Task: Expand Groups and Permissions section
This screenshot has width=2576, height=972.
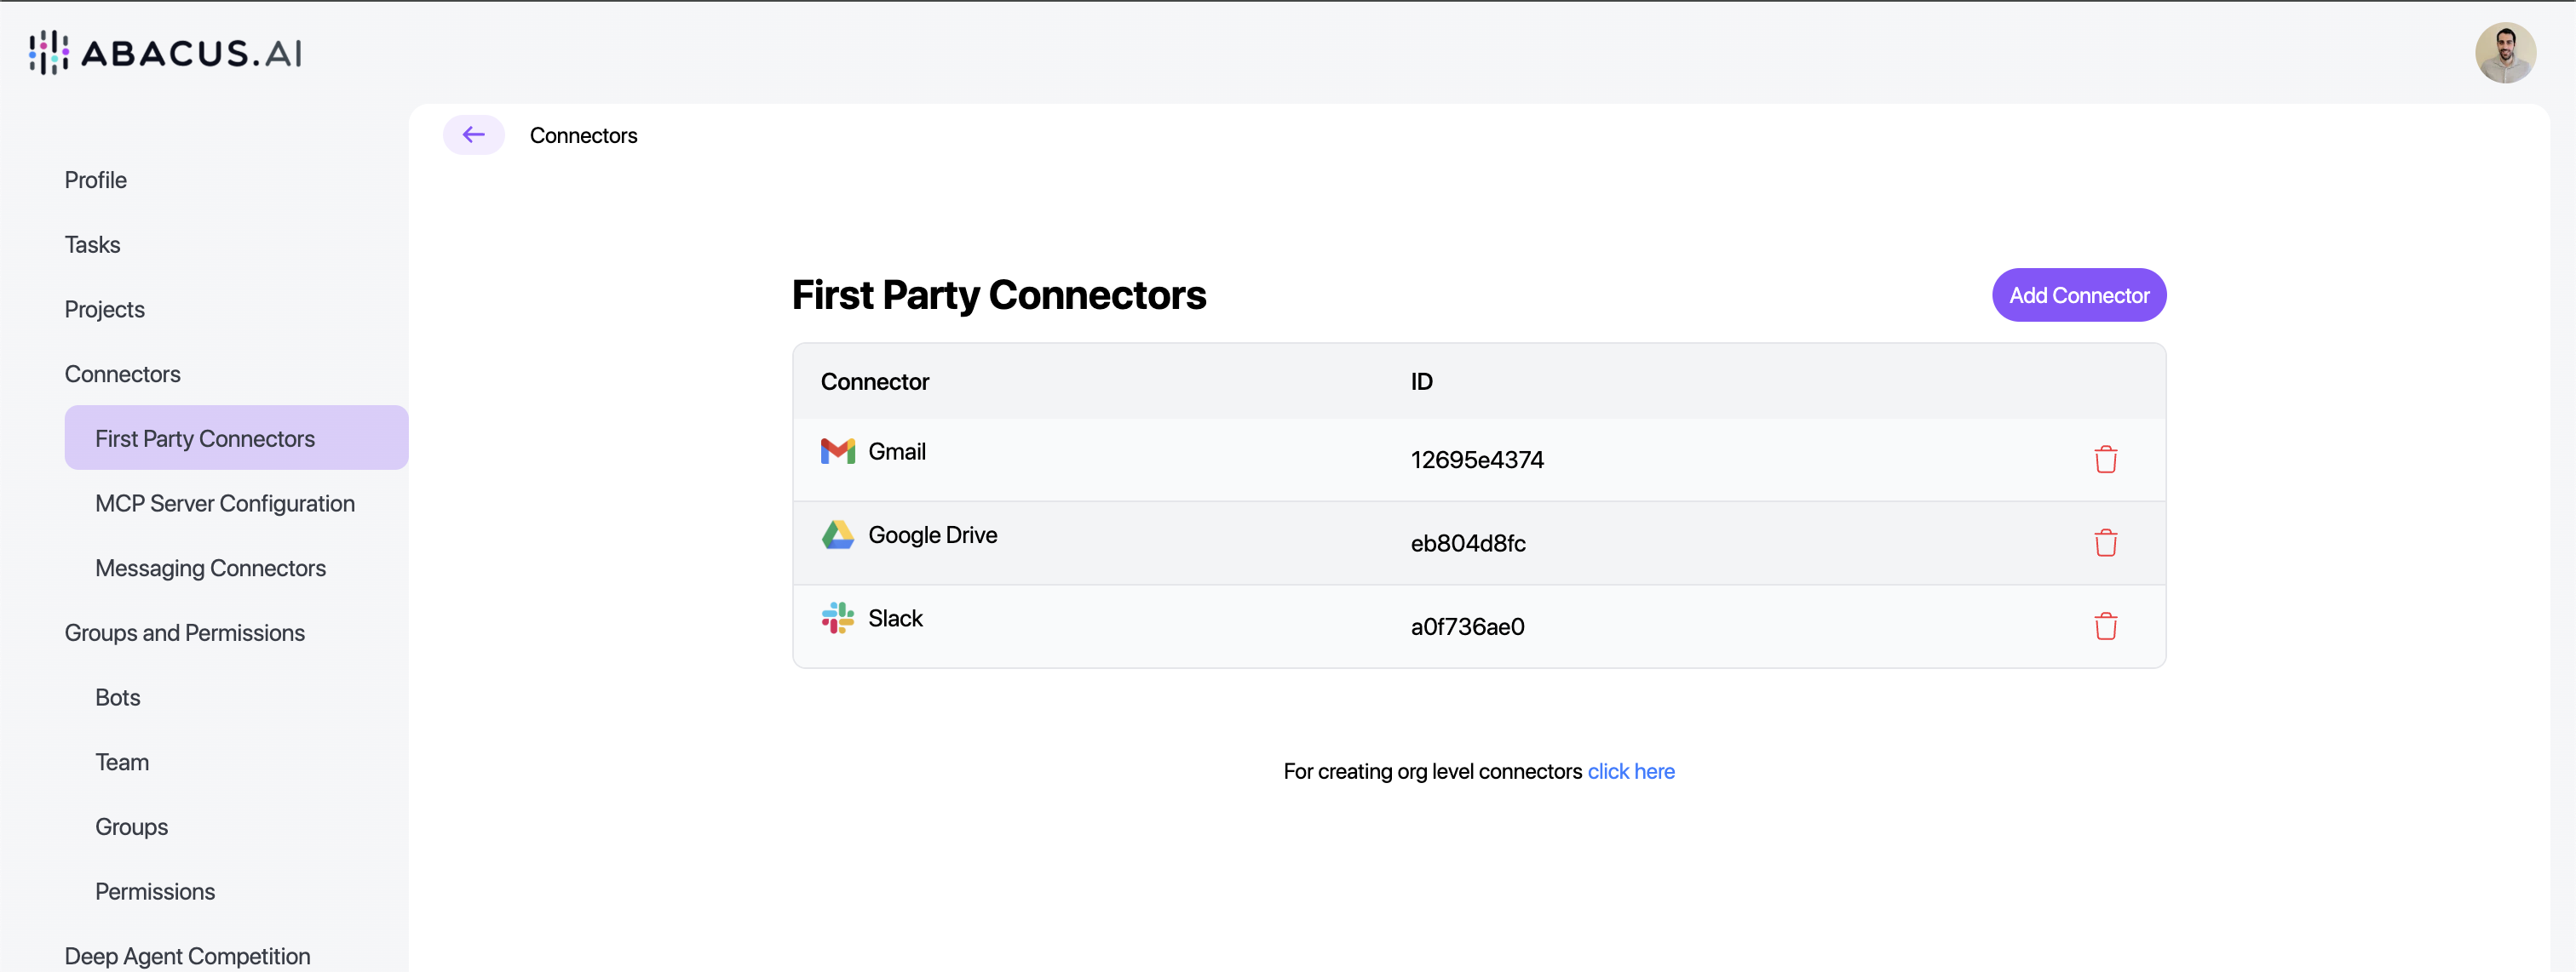Action: 184,632
